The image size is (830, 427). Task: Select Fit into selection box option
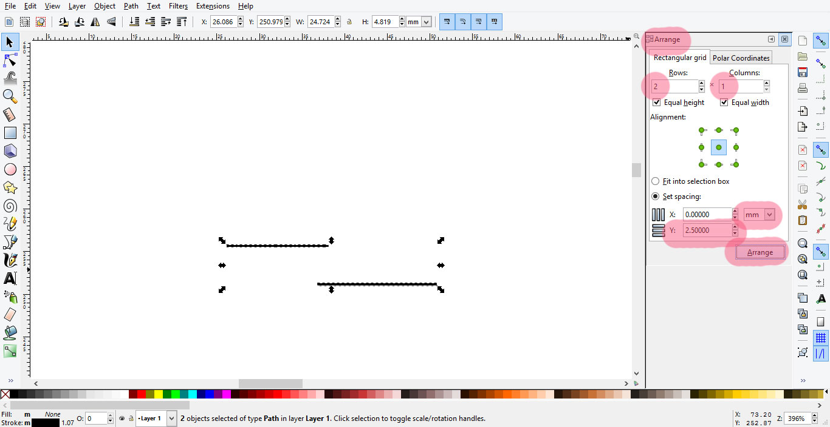click(x=655, y=181)
